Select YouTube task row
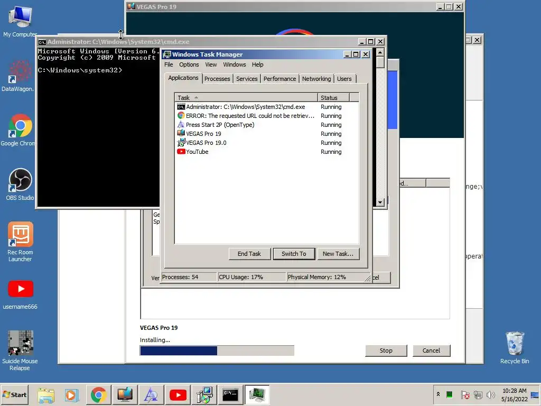Viewport: 541px width, 406px height. pos(267,152)
